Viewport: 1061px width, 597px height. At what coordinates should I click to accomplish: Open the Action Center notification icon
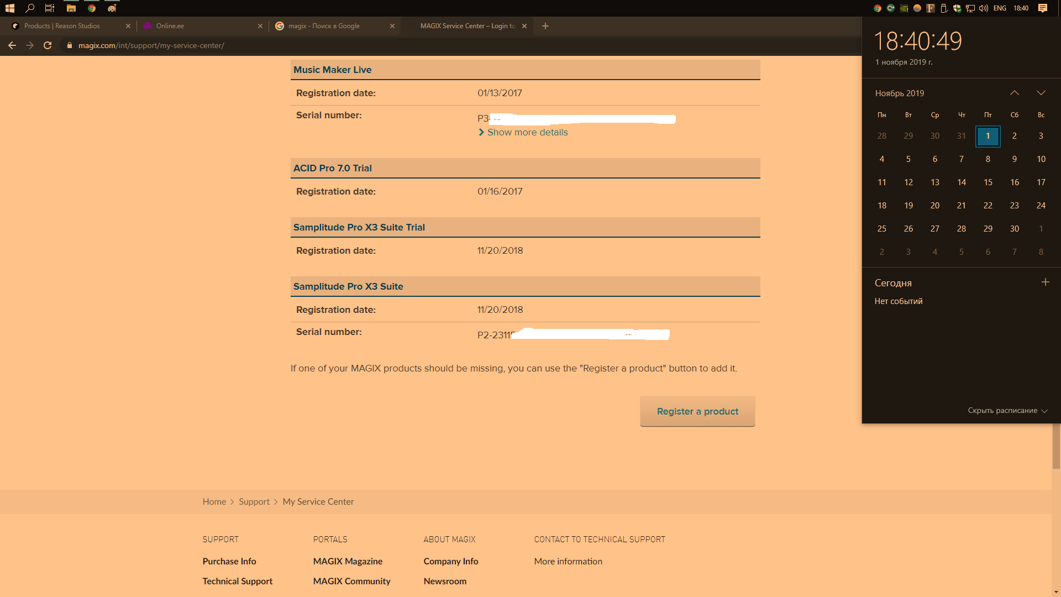tap(1042, 8)
